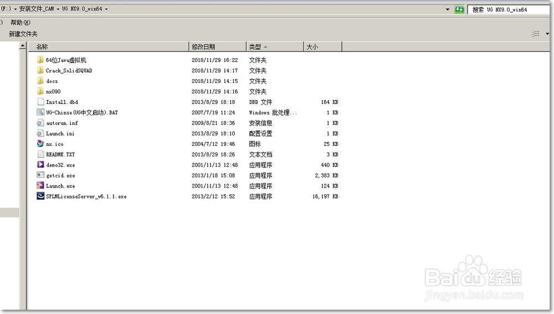Click the type label Windows 批处理...
The width and height of the screenshot is (554, 314).
pos(273,113)
